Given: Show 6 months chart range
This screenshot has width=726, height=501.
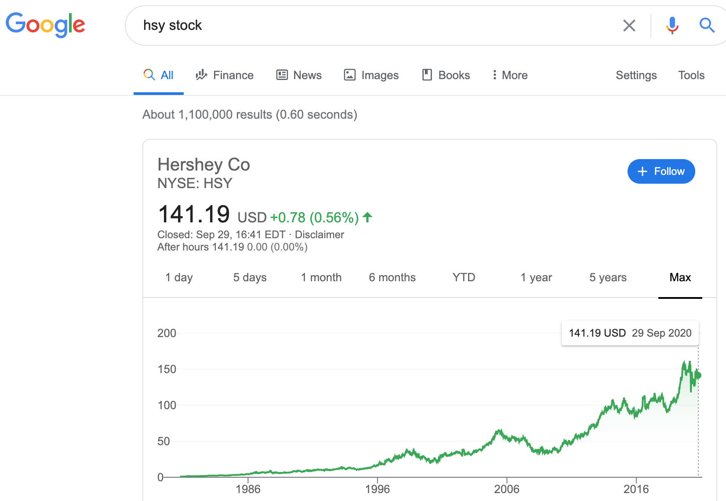Looking at the screenshot, I should [x=392, y=277].
